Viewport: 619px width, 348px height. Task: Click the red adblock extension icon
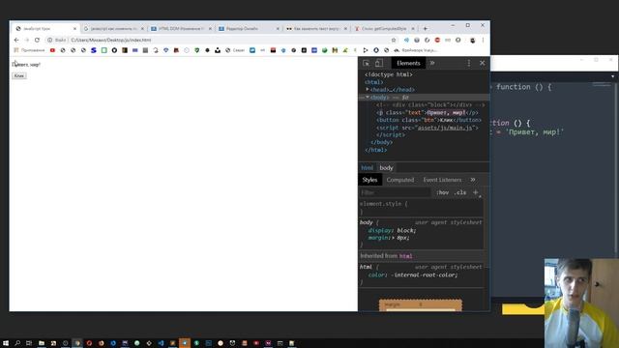click(x=437, y=40)
